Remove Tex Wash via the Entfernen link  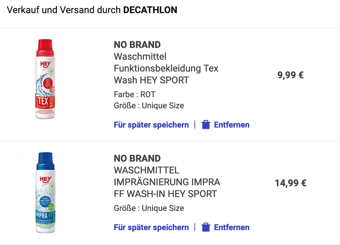click(x=232, y=125)
